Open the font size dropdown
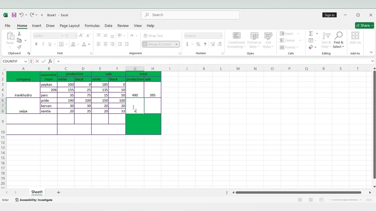The width and height of the screenshot is (376, 211). click(x=76, y=36)
